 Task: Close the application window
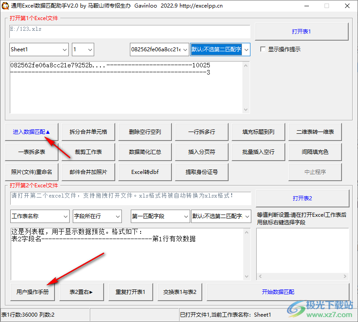[x=347, y=6]
